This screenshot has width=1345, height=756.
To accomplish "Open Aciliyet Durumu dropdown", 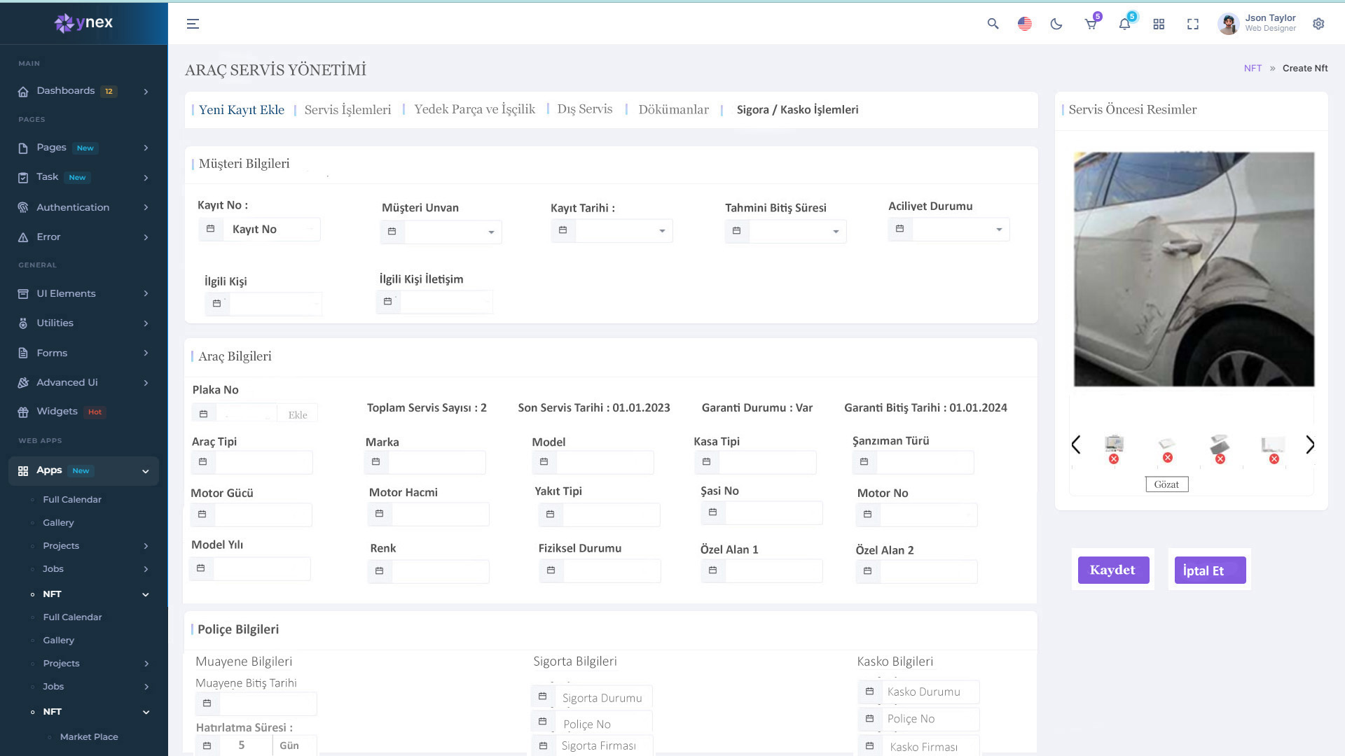I will 949,229.
